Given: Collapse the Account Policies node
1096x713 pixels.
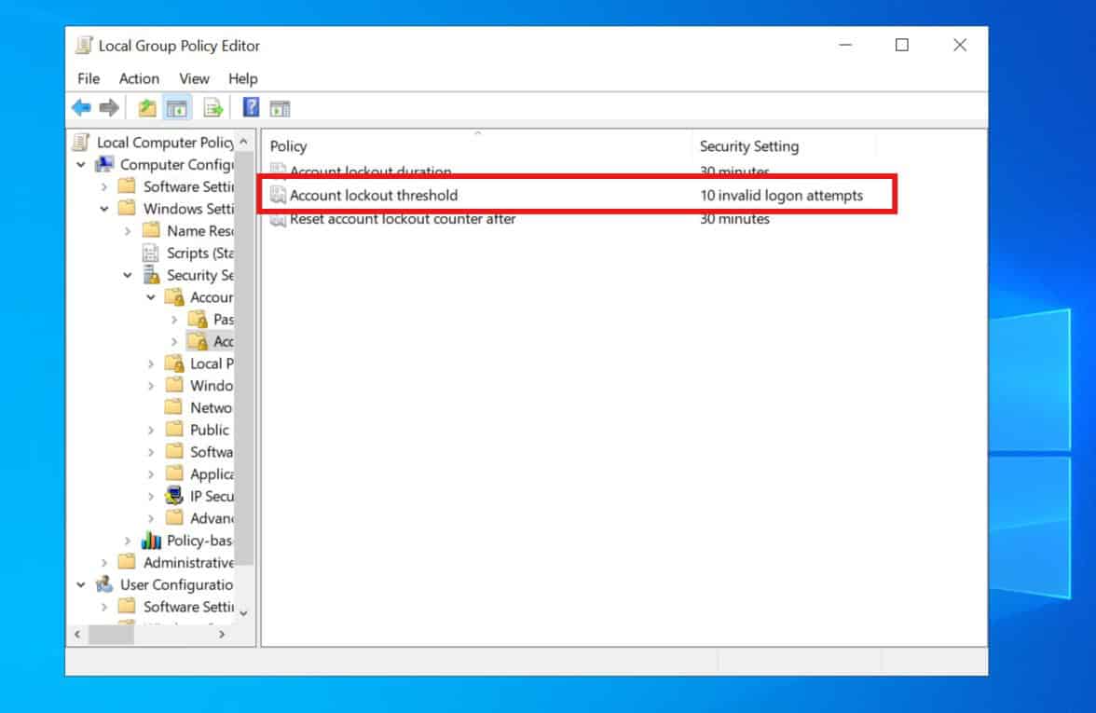Looking at the screenshot, I should tap(151, 298).
